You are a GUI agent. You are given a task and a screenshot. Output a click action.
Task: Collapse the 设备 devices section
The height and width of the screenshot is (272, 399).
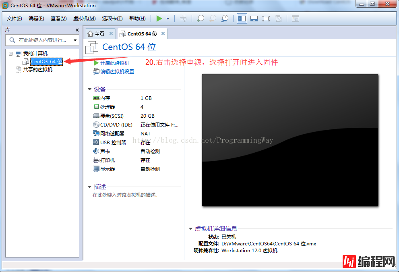[x=89, y=89]
